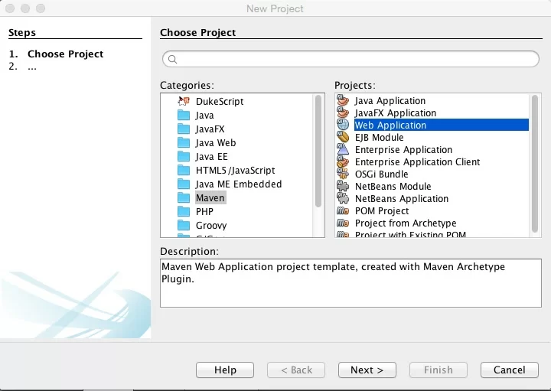Select the Groovy category
This screenshot has width=551, height=391.
pyautogui.click(x=211, y=225)
